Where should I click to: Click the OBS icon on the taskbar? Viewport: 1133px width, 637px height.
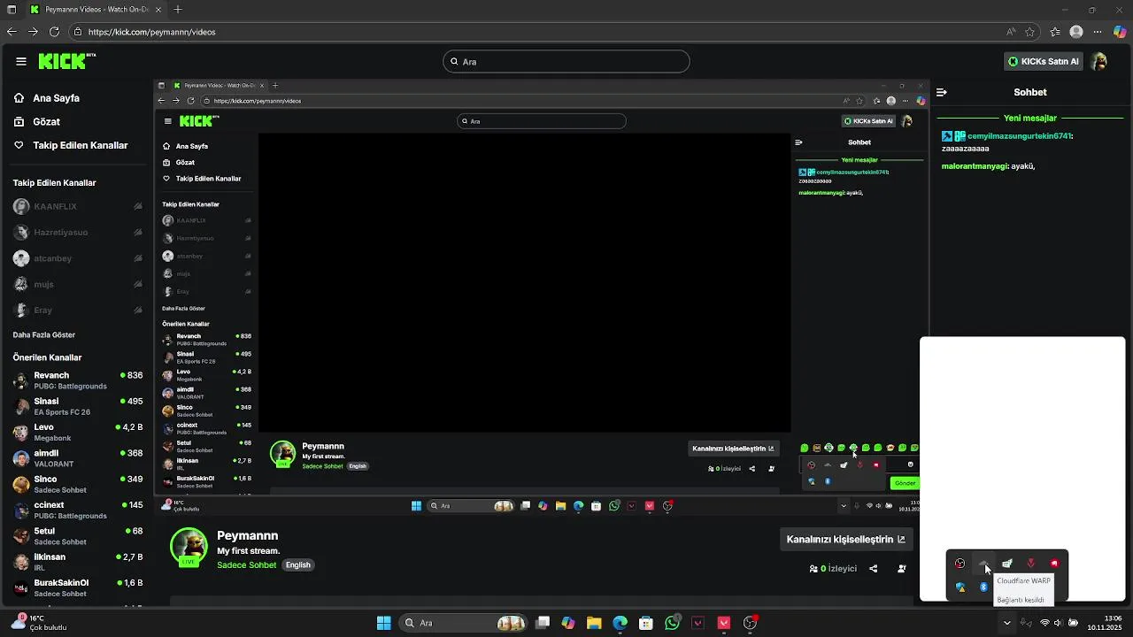point(750,623)
